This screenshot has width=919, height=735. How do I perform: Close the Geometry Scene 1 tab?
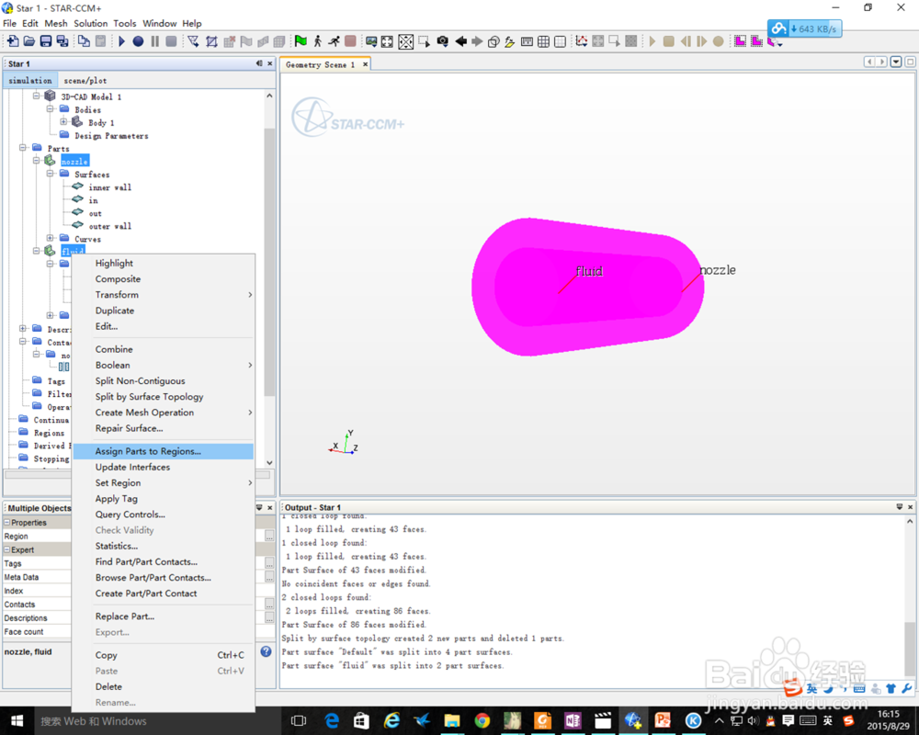point(365,64)
